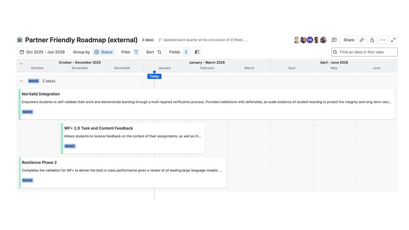
Task: Click the '3 ideas' text in MAKE group
Action: coord(49,81)
